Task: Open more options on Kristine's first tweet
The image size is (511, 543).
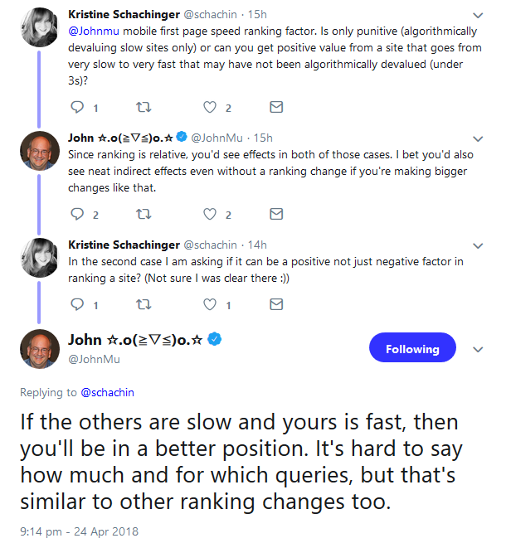Action: pyautogui.click(x=477, y=15)
